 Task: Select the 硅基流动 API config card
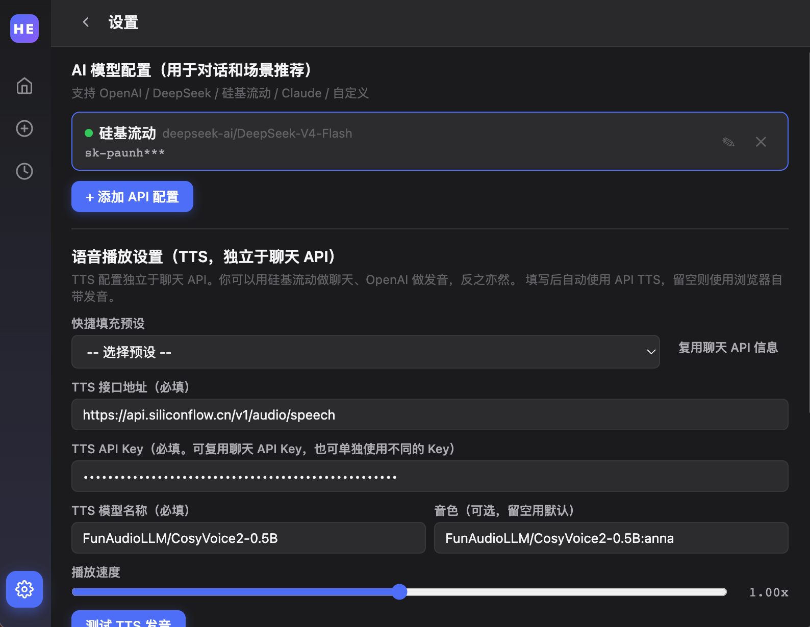coord(430,141)
